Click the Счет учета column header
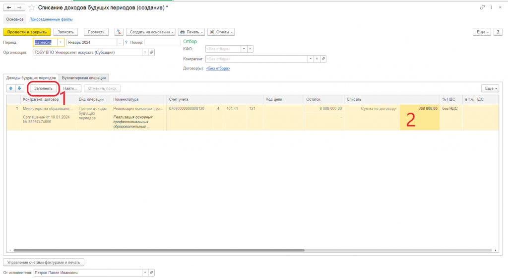 coord(215,99)
